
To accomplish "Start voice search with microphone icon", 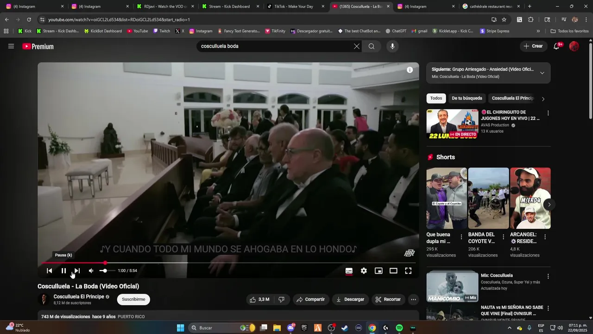I will point(392,46).
